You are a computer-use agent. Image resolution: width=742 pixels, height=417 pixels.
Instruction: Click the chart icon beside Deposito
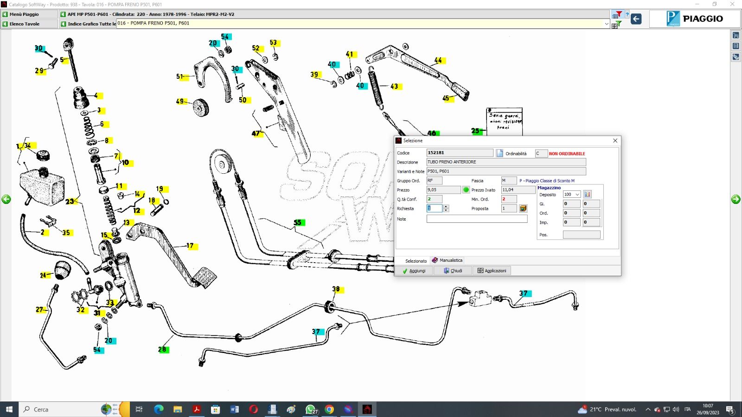[x=588, y=195]
